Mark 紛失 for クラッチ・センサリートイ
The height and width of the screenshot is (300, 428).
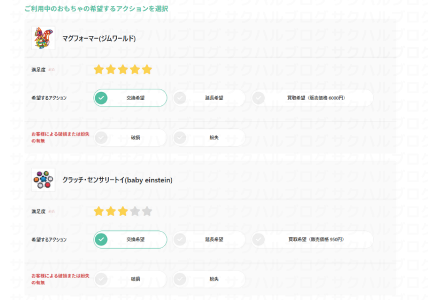pyautogui.click(x=209, y=279)
